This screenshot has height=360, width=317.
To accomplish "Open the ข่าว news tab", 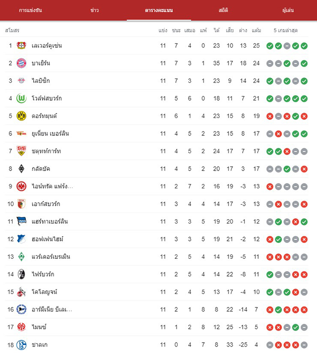I will 95,10.
